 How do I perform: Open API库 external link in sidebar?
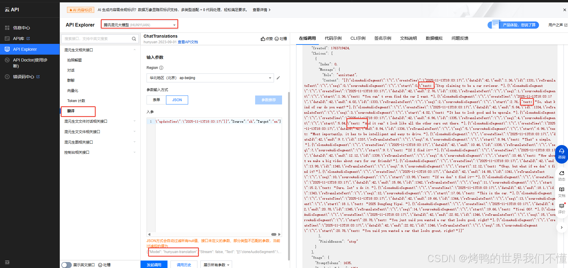point(21,38)
